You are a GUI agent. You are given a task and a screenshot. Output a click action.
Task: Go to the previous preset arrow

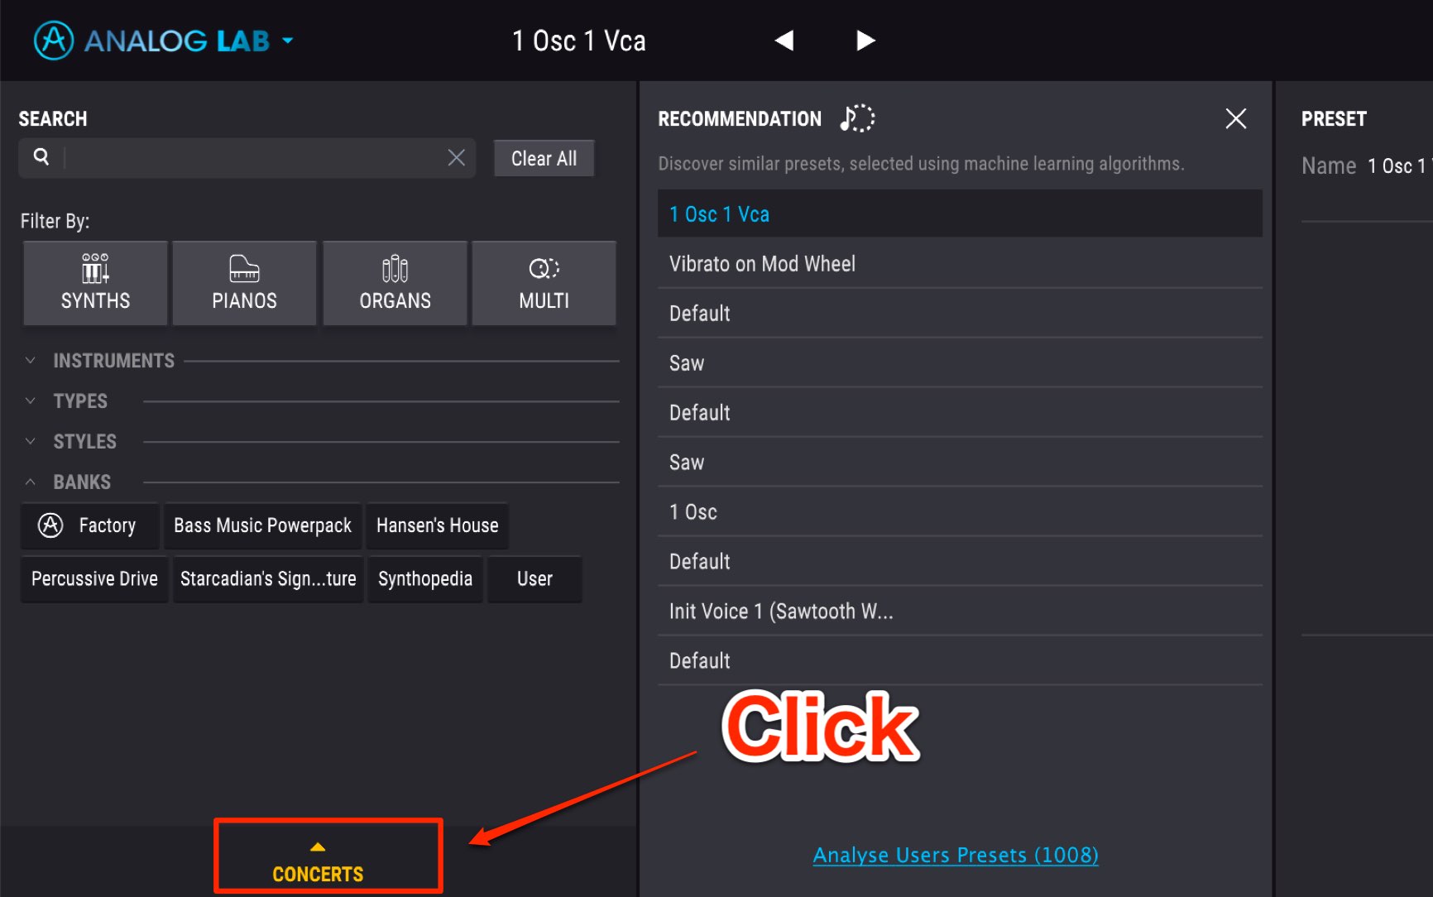tap(784, 40)
